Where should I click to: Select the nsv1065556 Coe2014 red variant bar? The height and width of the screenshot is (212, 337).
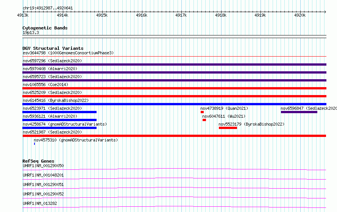click(174, 88)
